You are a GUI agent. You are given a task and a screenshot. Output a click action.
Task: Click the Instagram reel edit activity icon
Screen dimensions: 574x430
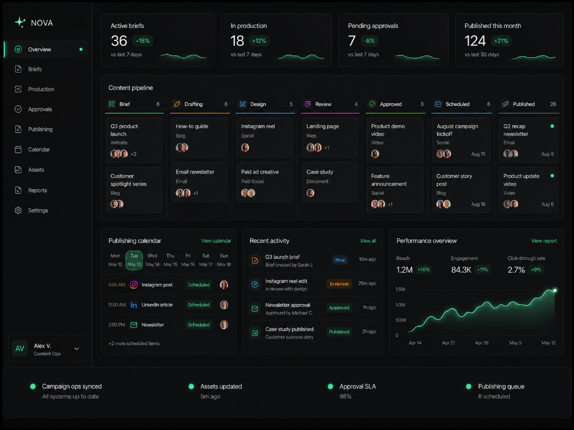tap(255, 284)
